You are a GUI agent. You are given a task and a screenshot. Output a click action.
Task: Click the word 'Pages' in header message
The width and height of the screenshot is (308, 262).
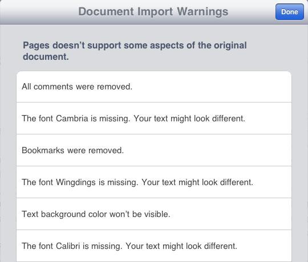(x=36, y=46)
